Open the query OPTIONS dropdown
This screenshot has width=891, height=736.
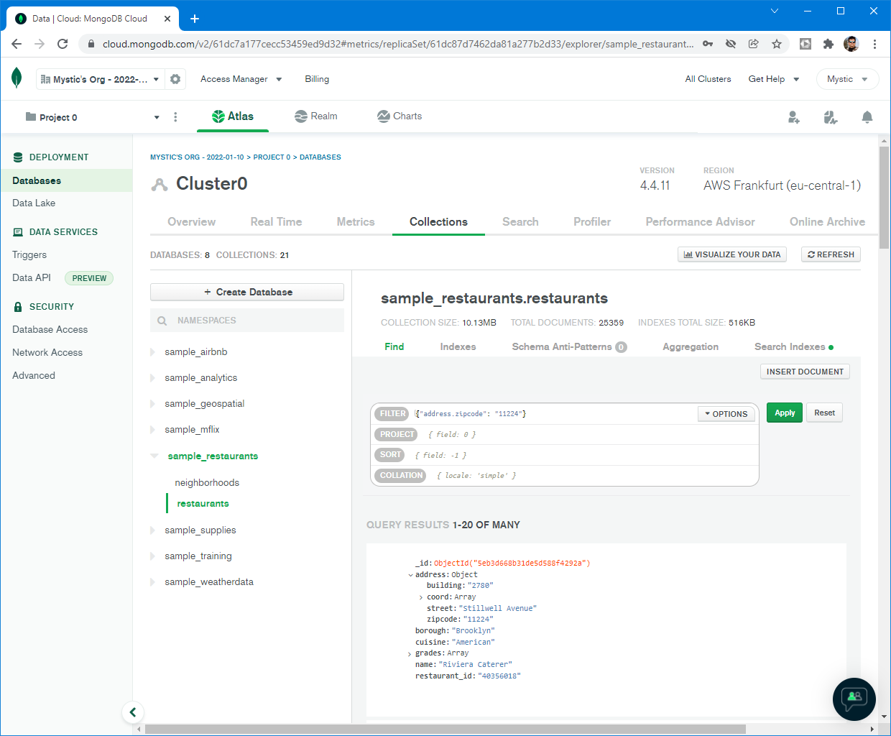pyautogui.click(x=726, y=414)
